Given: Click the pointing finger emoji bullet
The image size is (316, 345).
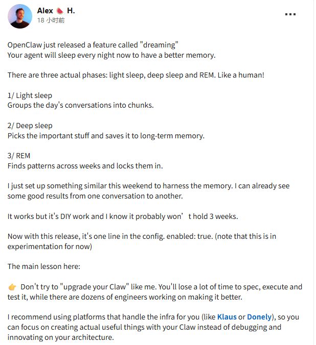Looking at the screenshot, I should pyautogui.click(x=12, y=287).
